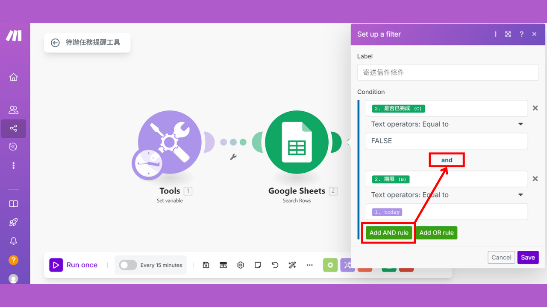Screen dimensions: 547x307
Task: Click the Cancel button
Action: pos(501,258)
